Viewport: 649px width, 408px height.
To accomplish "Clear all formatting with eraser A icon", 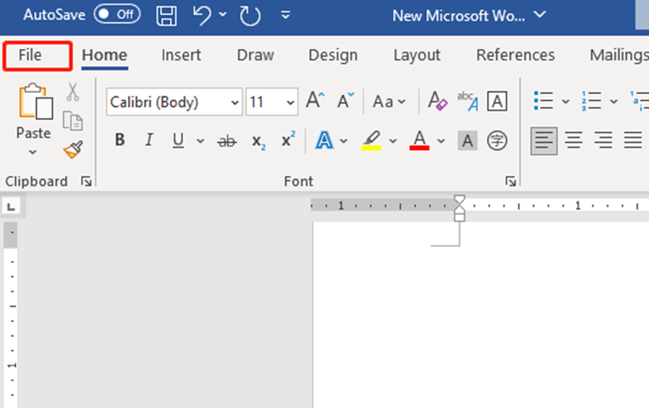I will coord(437,101).
